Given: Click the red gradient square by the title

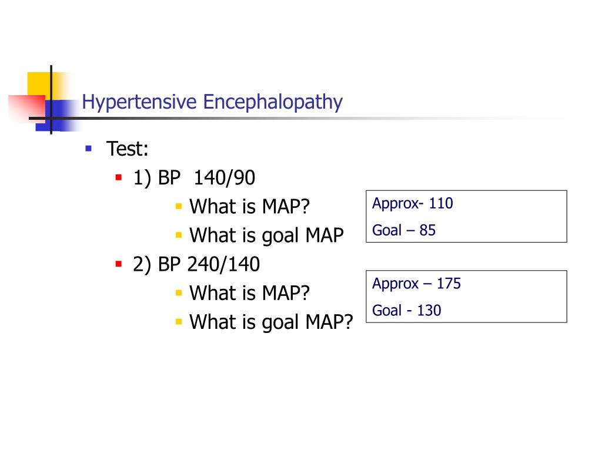Looking at the screenshot, I should click(x=26, y=109).
